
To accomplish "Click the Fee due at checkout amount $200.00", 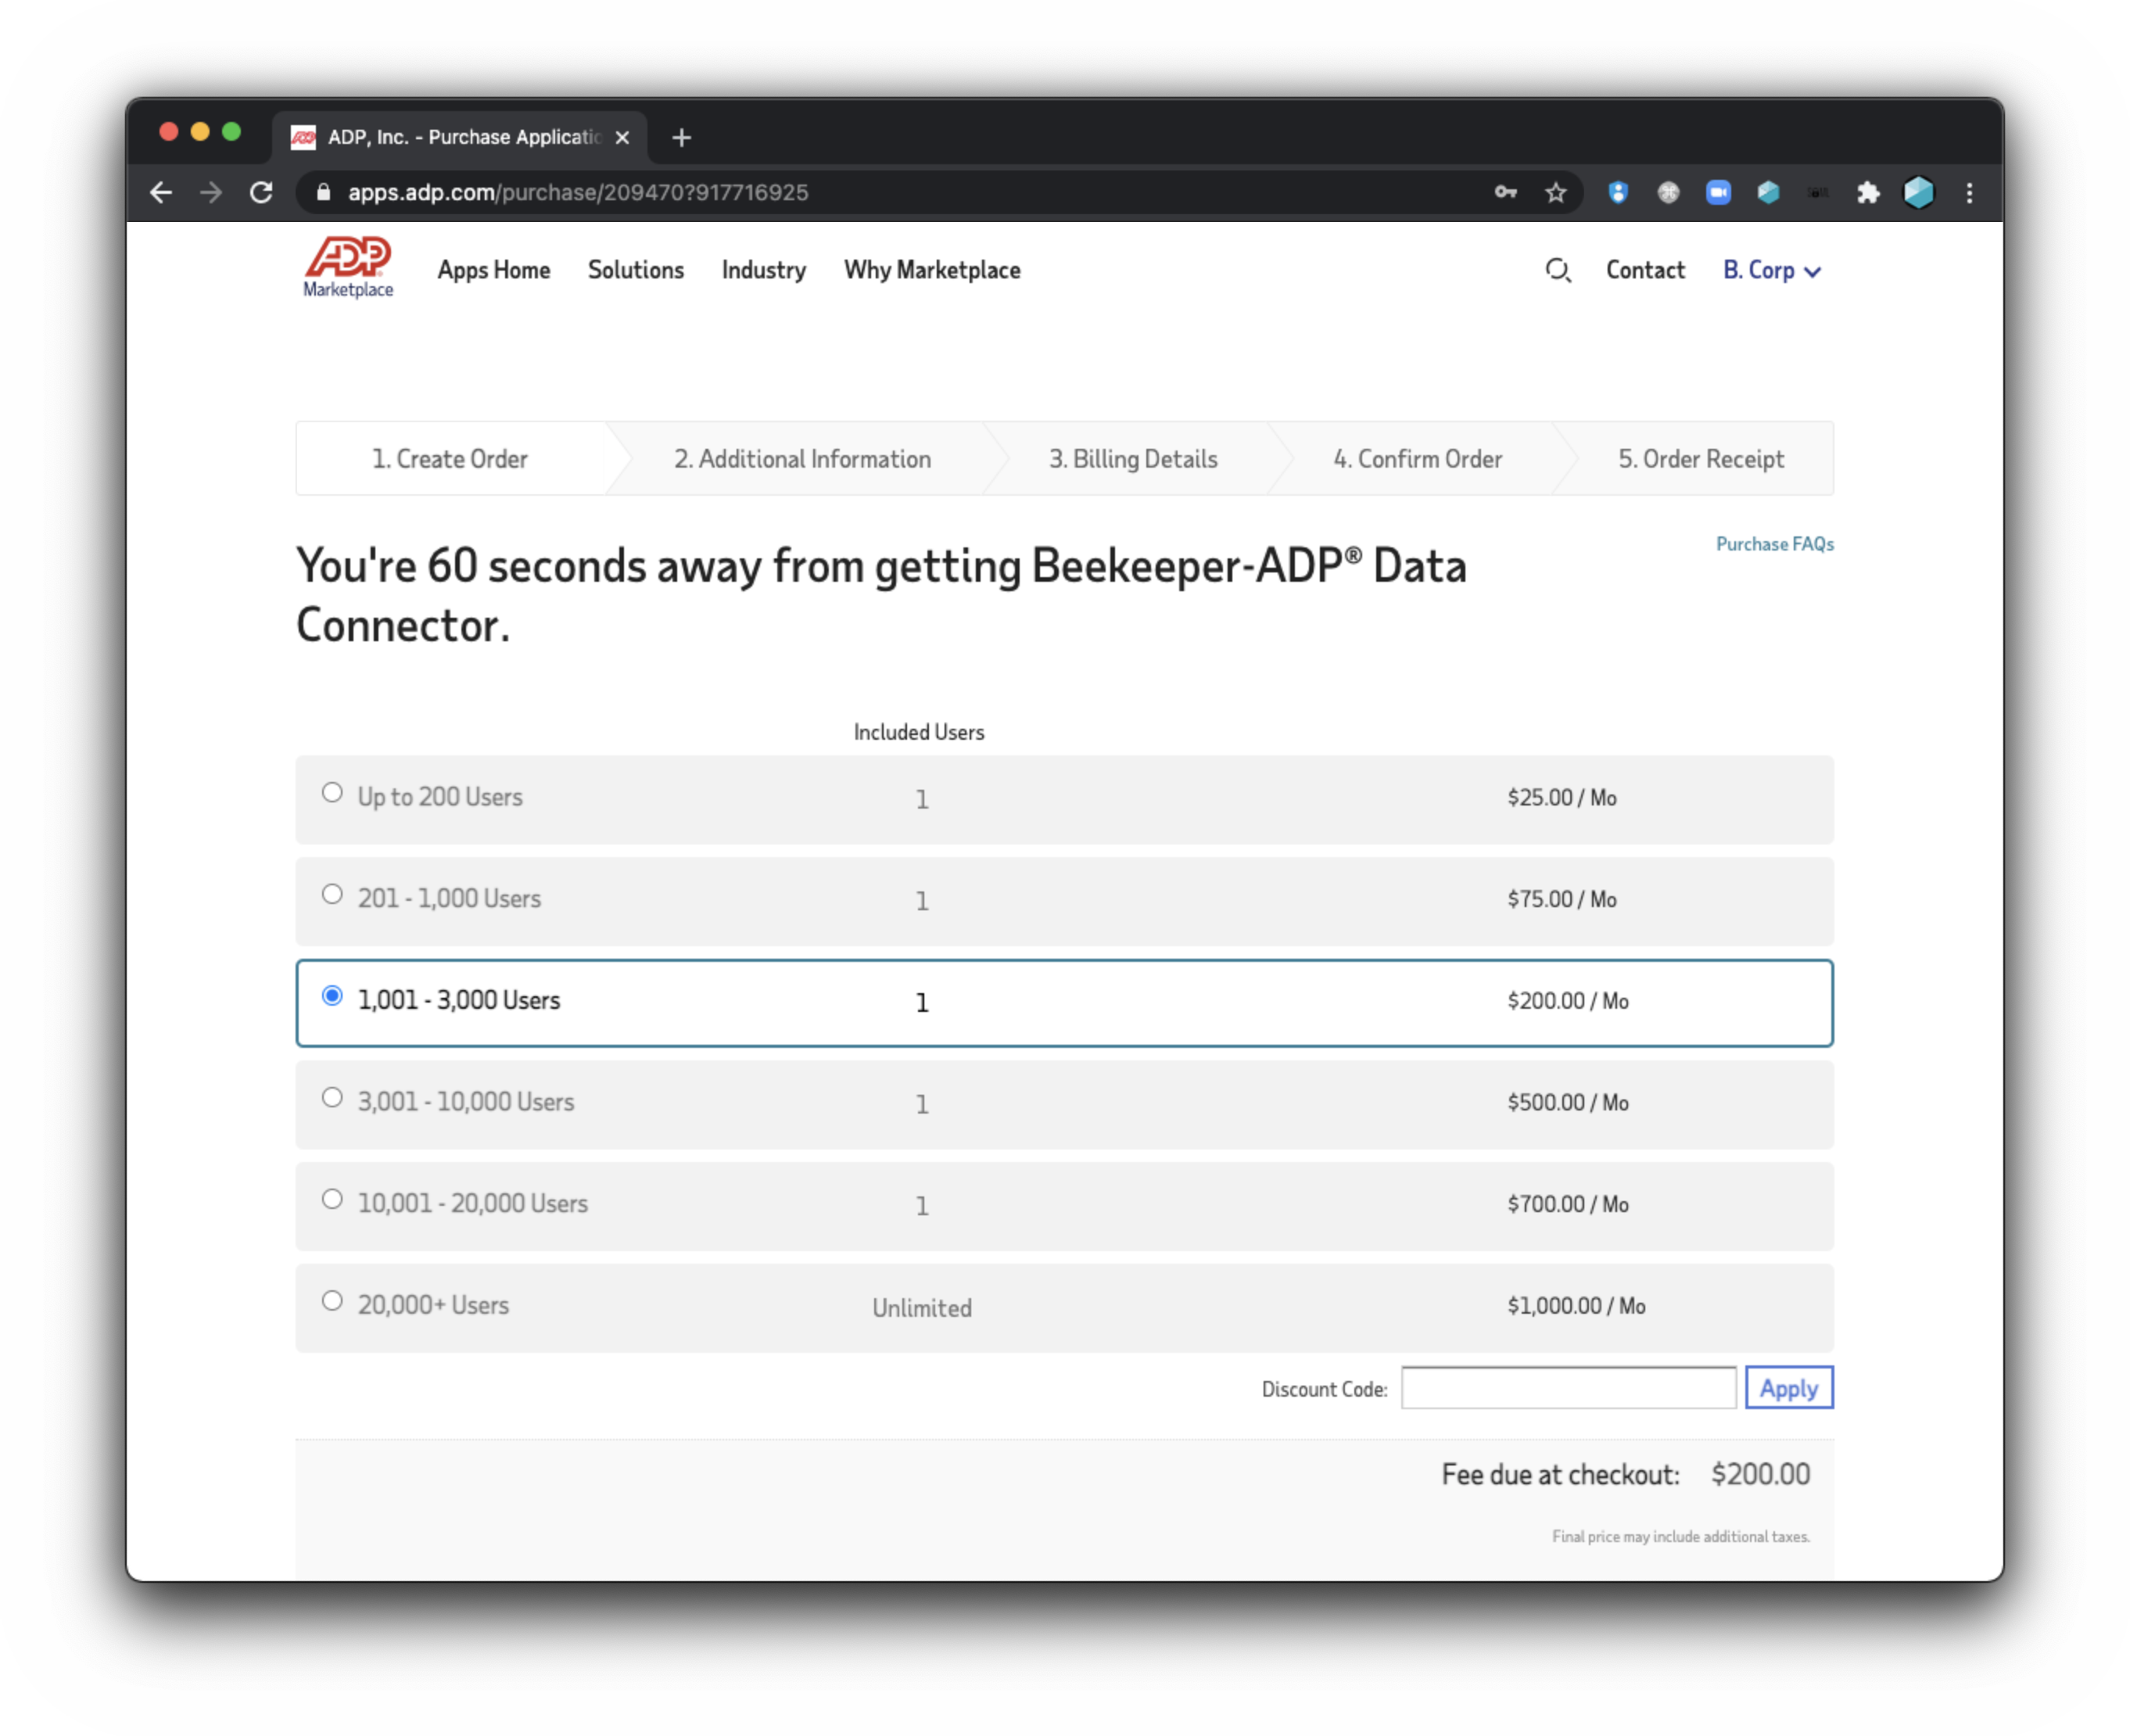I will [x=1760, y=1474].
